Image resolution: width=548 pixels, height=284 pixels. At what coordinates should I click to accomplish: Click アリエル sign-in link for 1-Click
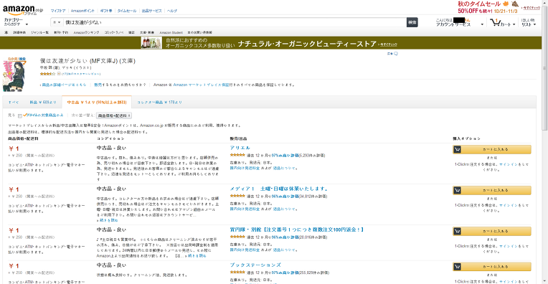pyautogui.click(x=509, y=164)
